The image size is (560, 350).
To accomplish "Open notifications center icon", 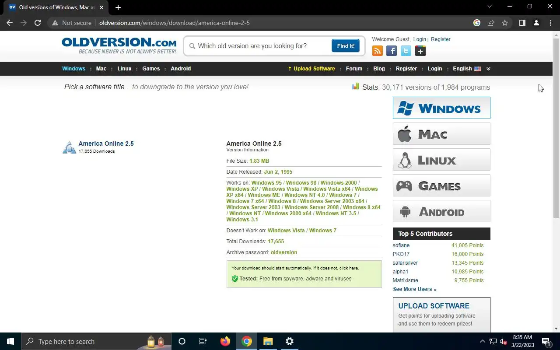I will pyautogui.click(x=546, y=341).
